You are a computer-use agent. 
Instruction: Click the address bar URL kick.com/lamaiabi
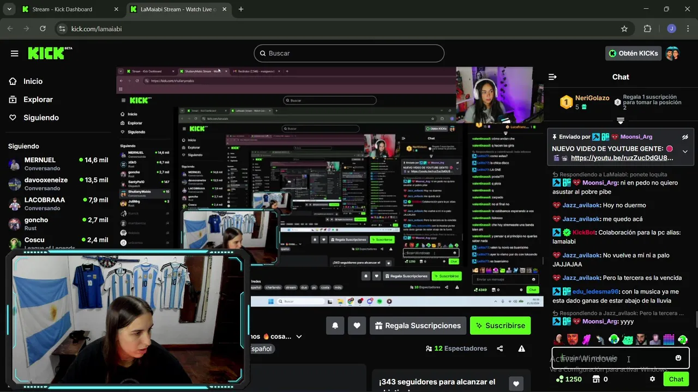pyautogui.click(x=97, y=29)
